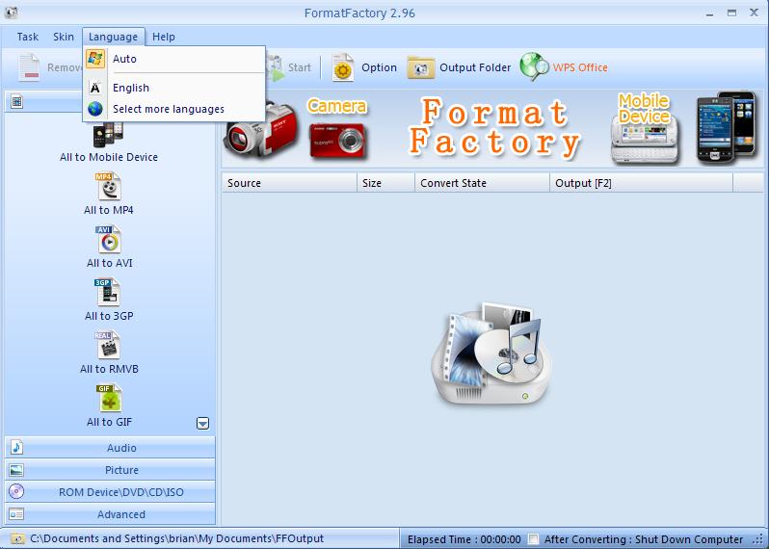Click All to Mobile Device icon
Image resolution: width=769 pixels, height=549 pixels.
click(108, 135)
